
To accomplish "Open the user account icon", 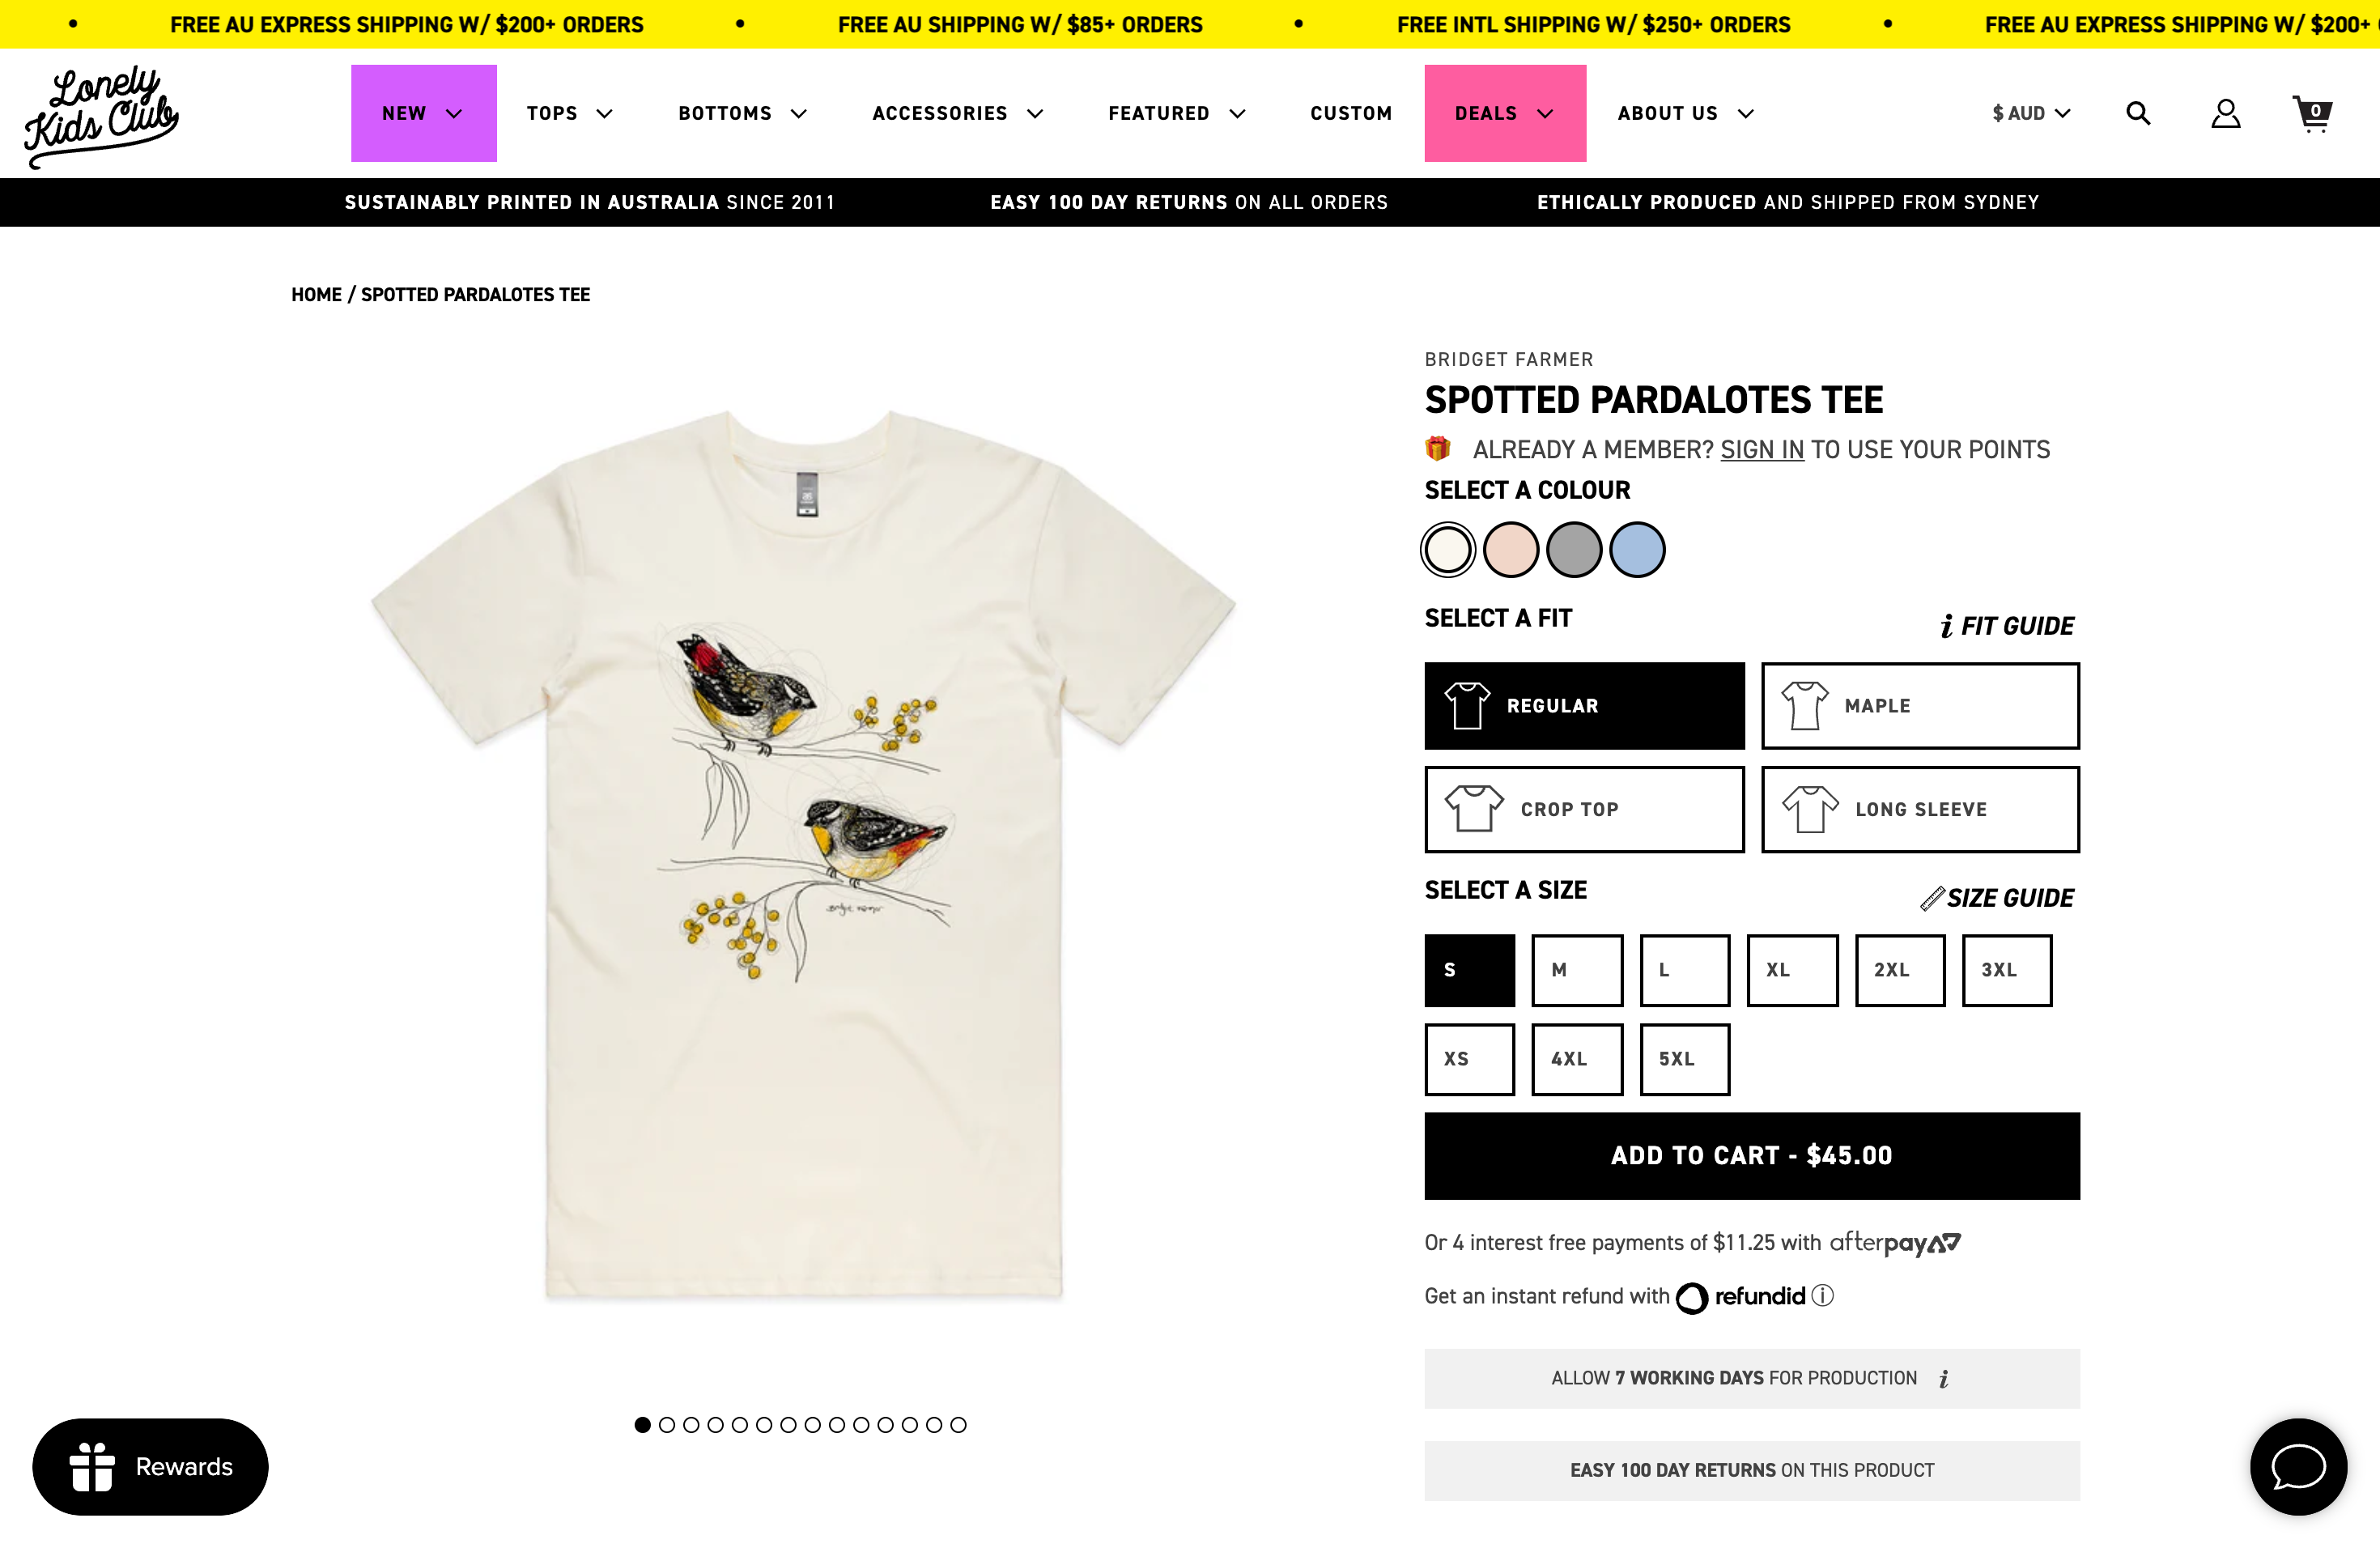I will pos(2225,113).
